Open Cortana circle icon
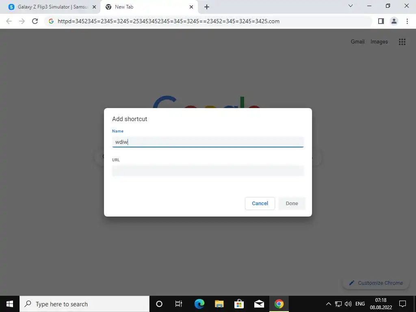 click(159, 304)
